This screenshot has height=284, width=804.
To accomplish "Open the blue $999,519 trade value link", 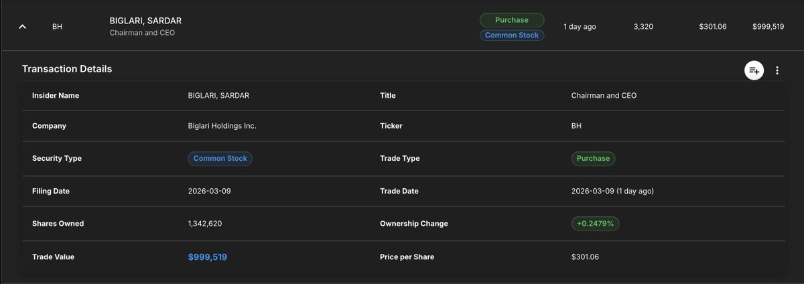I will (x=208, y=257).
